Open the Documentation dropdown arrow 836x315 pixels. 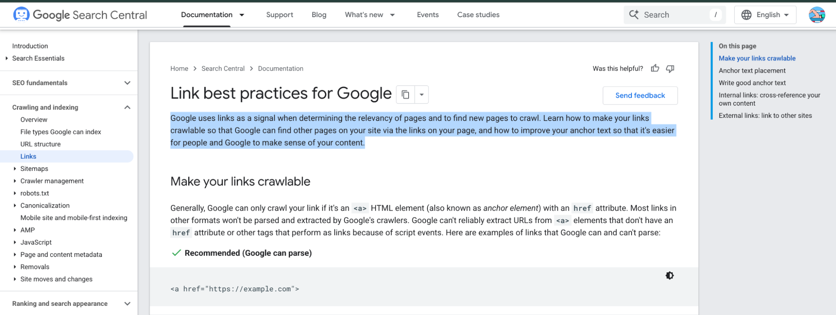(x=242, y=15)
